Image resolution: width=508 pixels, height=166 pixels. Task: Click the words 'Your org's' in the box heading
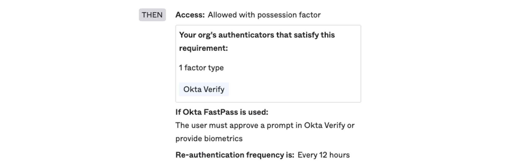tap(198, 35)
